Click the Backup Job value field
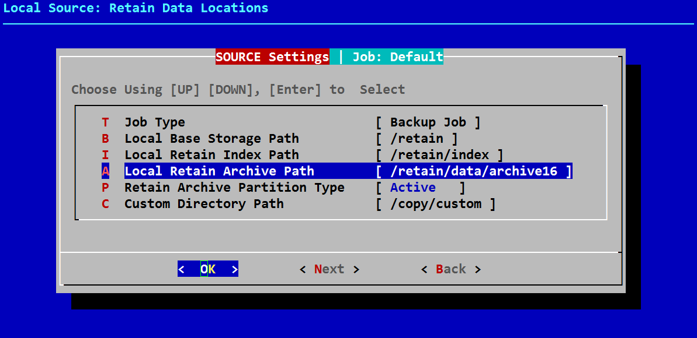Viewport: 697px width, 338px height. (x=428, y=122)
